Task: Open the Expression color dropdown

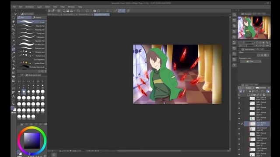Action: (x=251, y=61)
